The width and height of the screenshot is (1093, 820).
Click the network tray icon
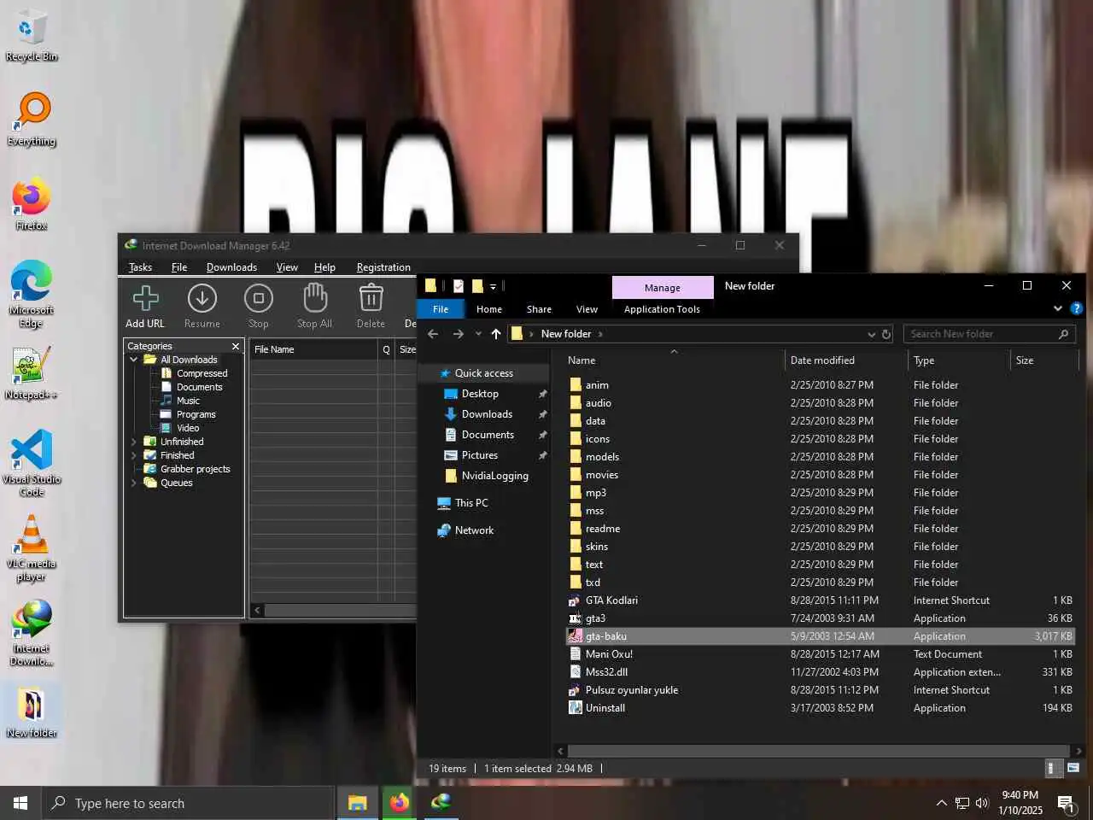(x=961, y=803)
